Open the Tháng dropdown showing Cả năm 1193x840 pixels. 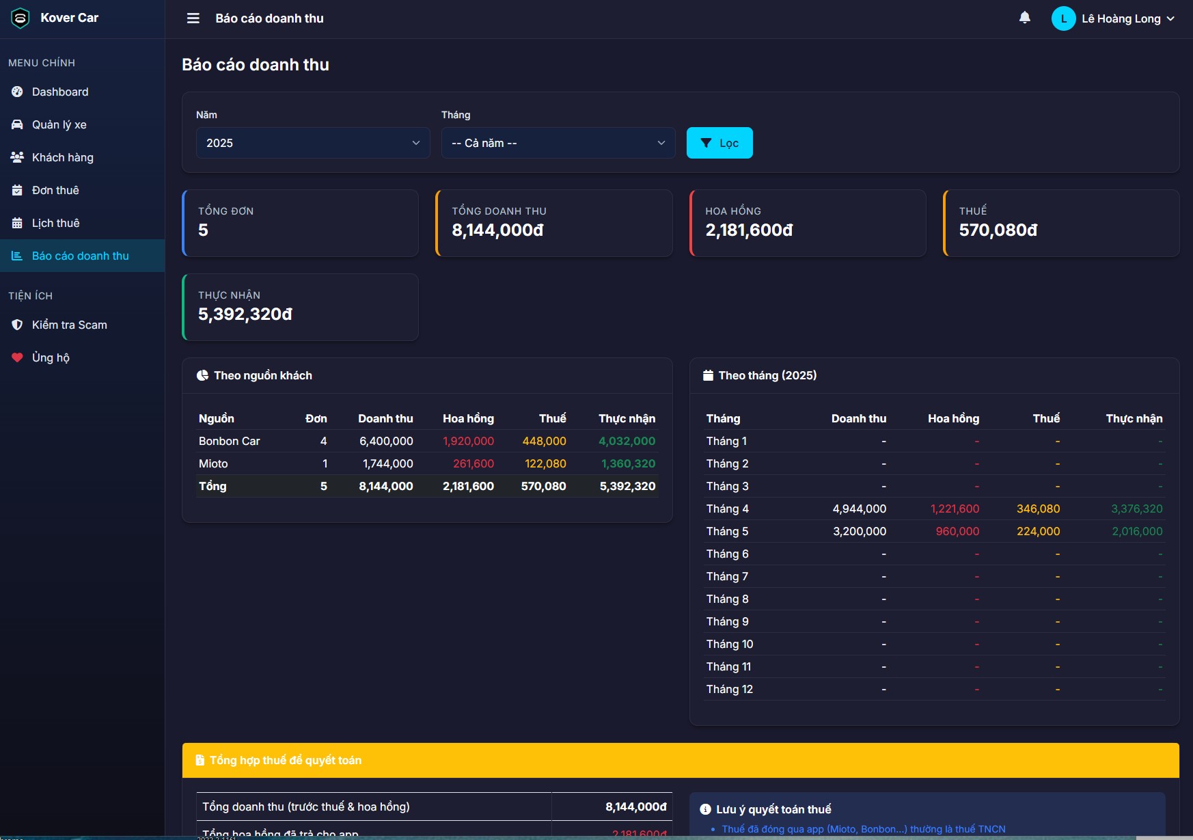click(x=558, y=143)
